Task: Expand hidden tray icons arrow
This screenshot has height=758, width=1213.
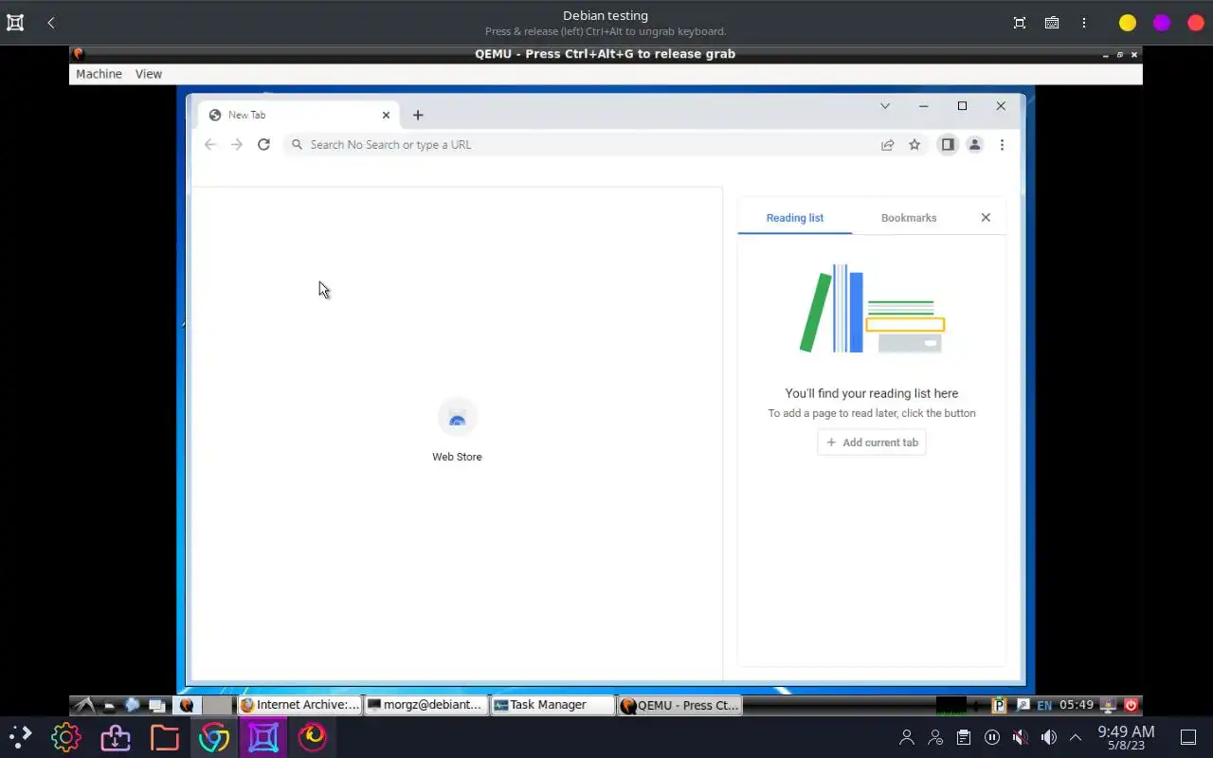Action: (x=1076, y=737)
